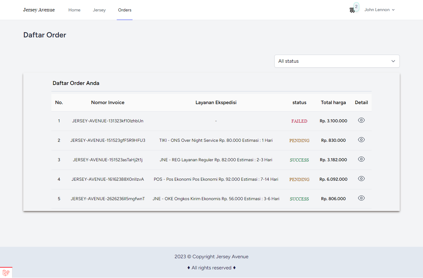Click the POS - Pos Ekonomi shipping cell
This screenshot has width=423, height=278.
216,179
